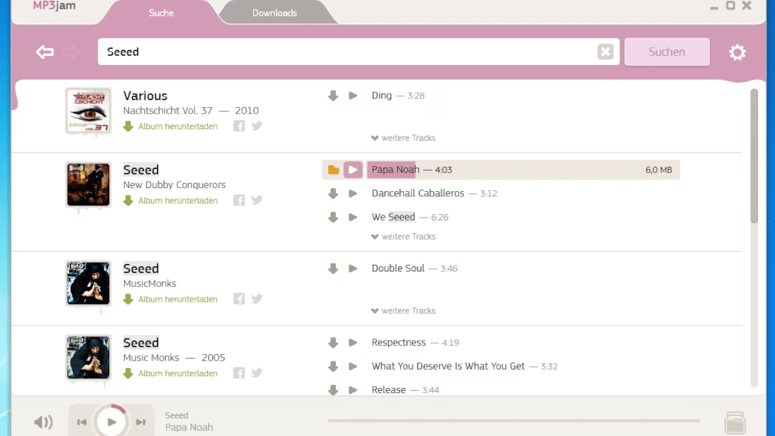Viewport: 775px width, 436px height.
Task: Open New Dubby Conquerors album cover
Action: [89, 184]
